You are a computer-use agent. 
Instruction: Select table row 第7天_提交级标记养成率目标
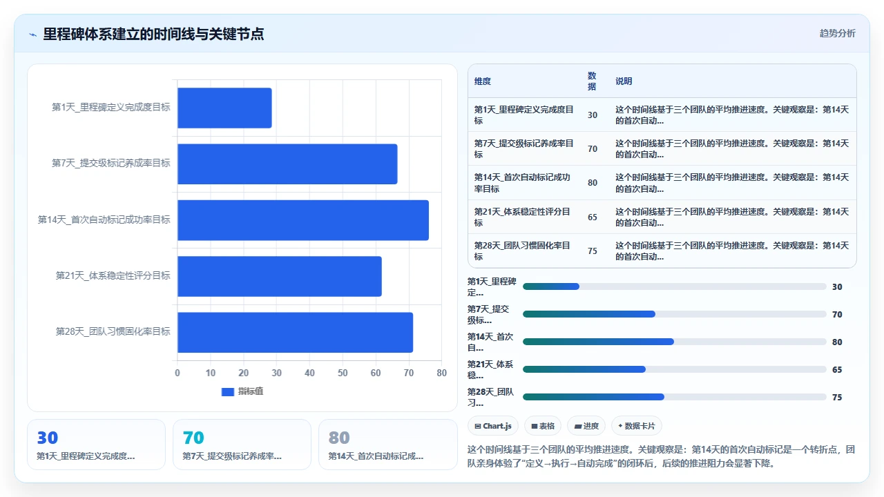pyautogui.click(x=662, y=148)
